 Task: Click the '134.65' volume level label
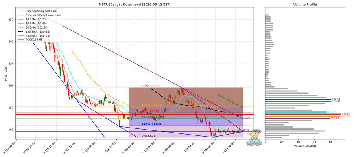click(346, 114)
